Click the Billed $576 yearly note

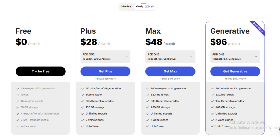(170, 78)
